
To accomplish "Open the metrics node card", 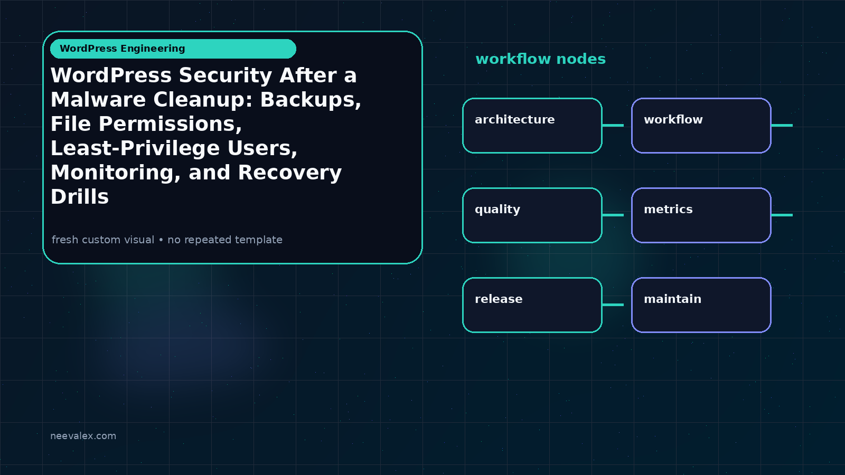I will 701,215.
